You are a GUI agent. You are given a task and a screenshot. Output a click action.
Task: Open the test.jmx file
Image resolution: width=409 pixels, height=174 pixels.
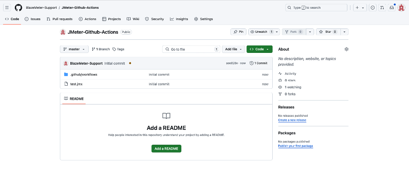pyautogui.click(x=76, y=84)
